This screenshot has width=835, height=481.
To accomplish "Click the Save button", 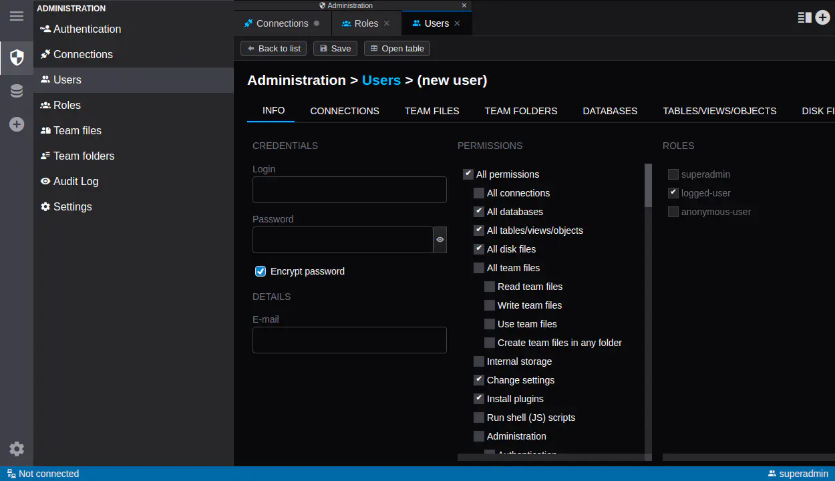I will (335, 48).
